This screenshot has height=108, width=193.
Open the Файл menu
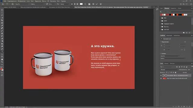pos(5,1)
